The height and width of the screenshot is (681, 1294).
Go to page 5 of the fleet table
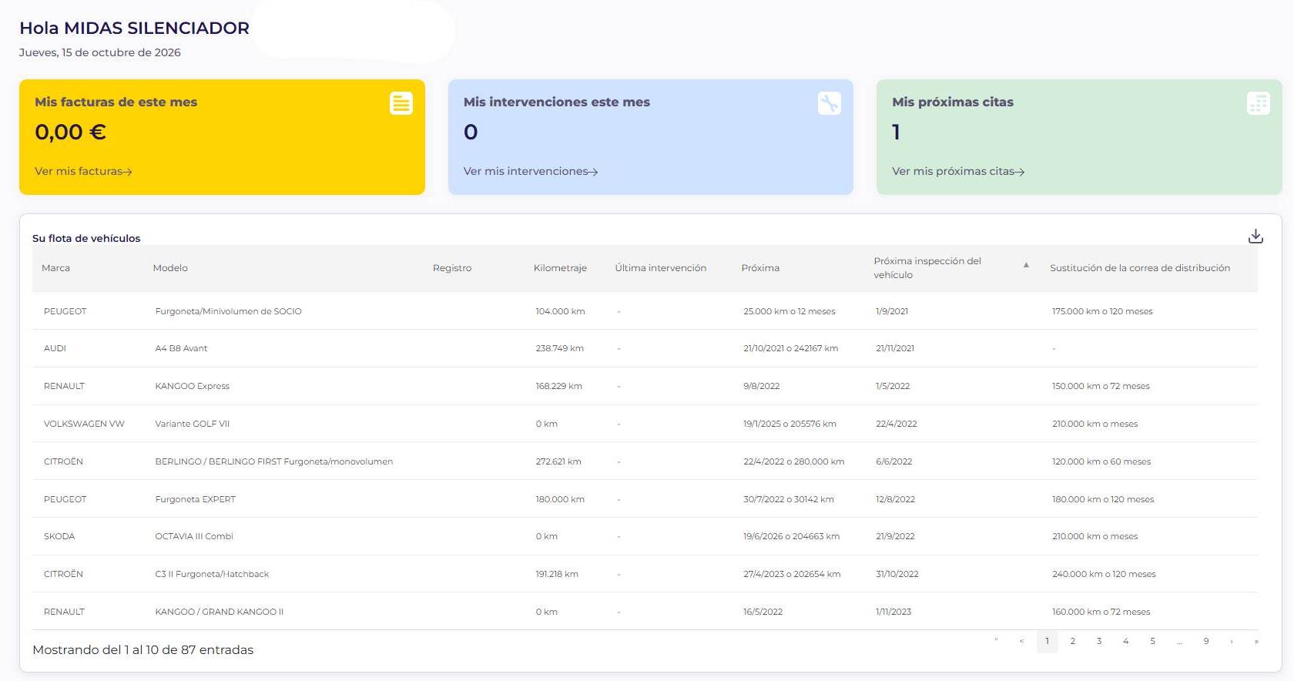click(x=1152, y=641)
